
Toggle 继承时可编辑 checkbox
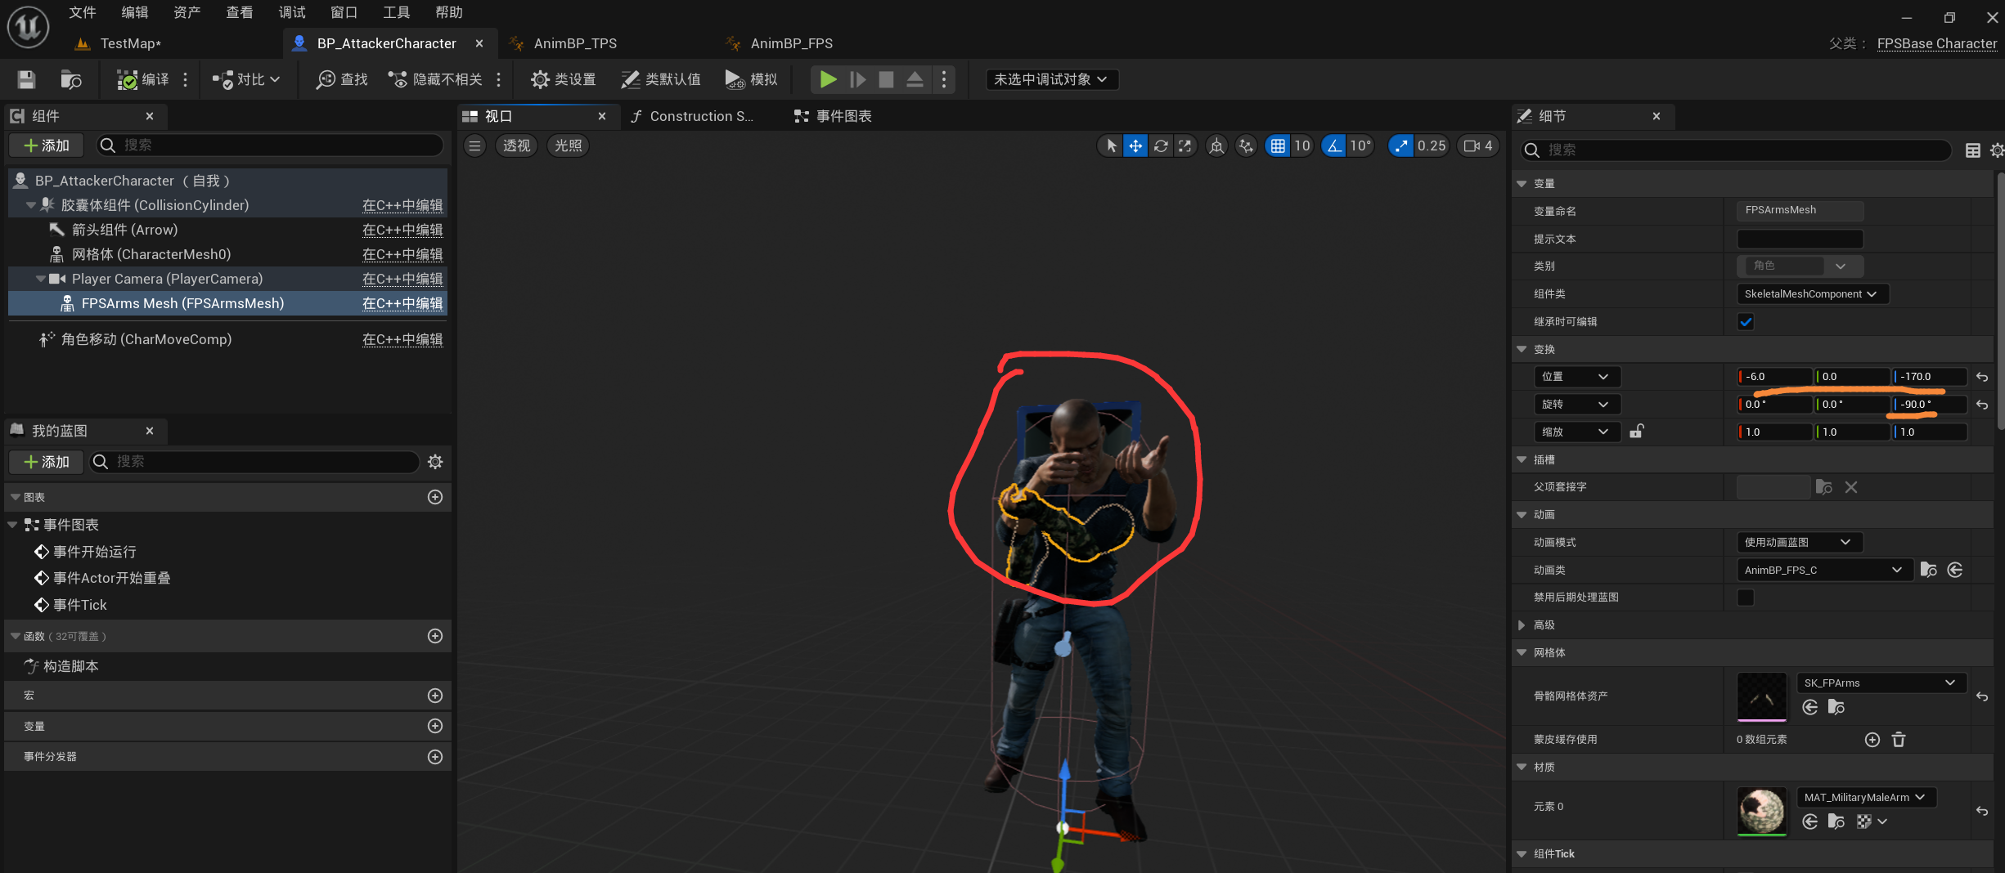1746,321
